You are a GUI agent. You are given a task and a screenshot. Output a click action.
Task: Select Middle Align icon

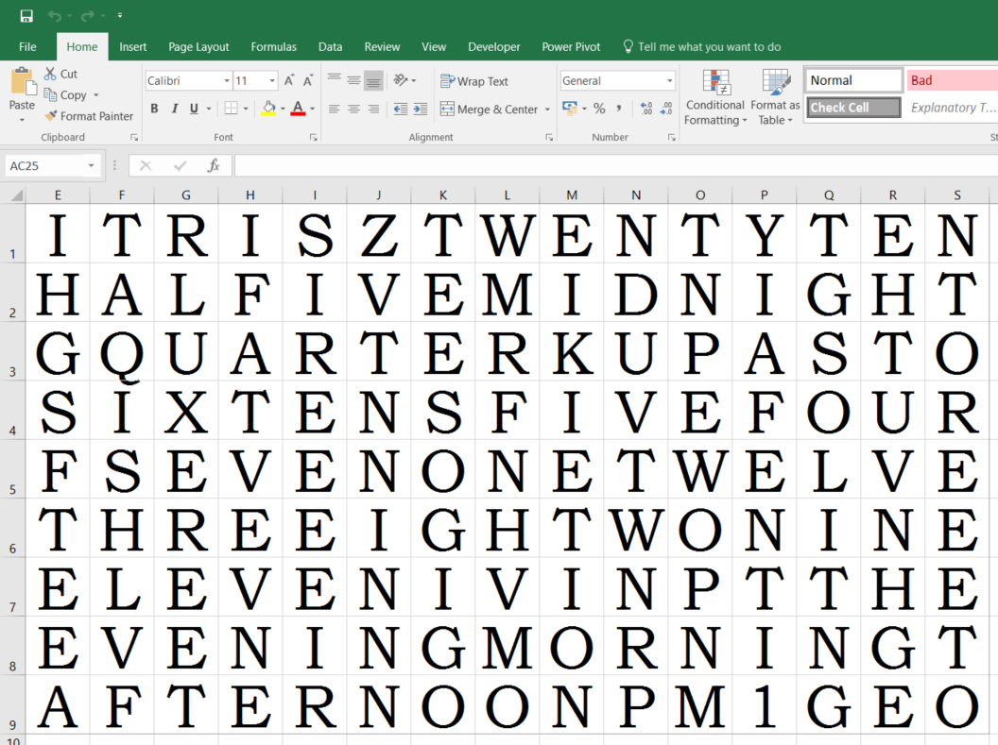(x=353, y=80)
